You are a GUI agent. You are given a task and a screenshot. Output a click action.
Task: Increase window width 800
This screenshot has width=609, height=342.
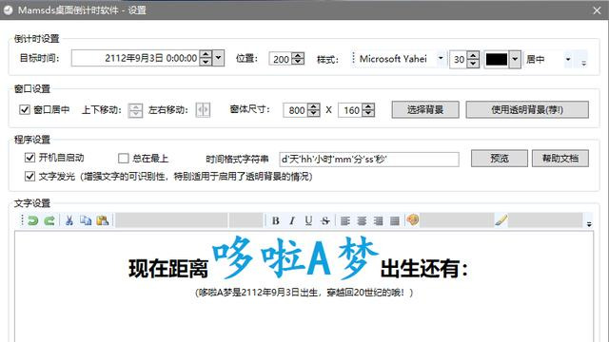(x=313, y=106)
